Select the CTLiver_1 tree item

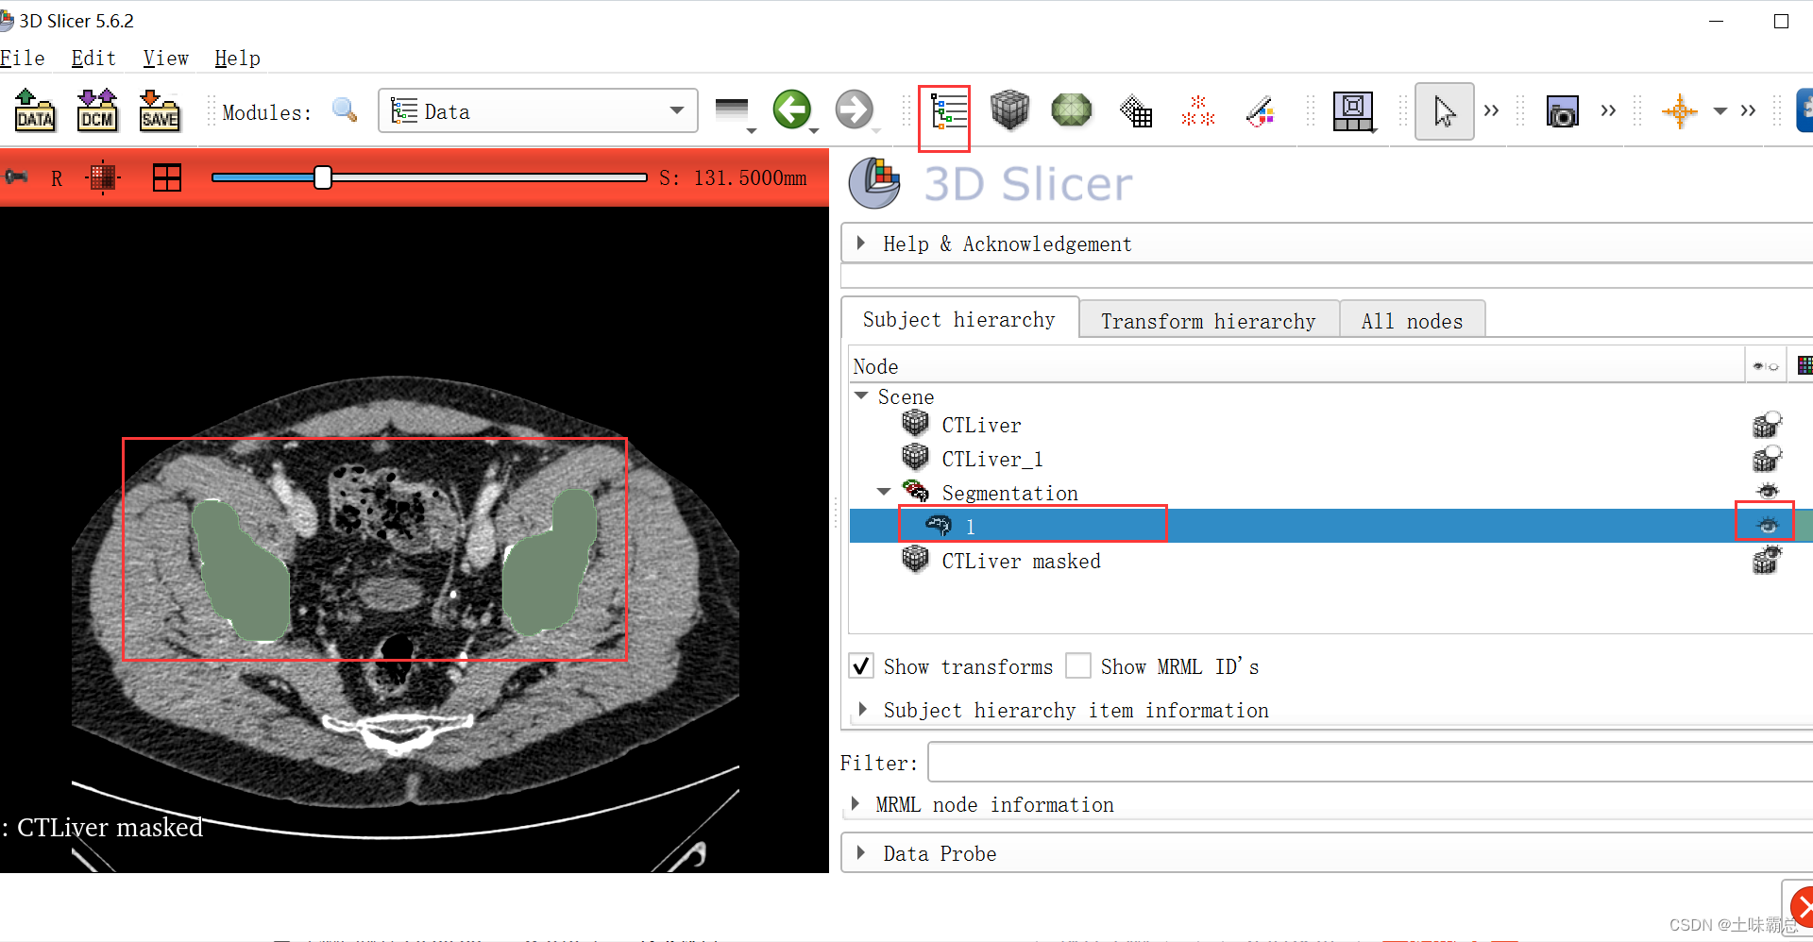992,460
